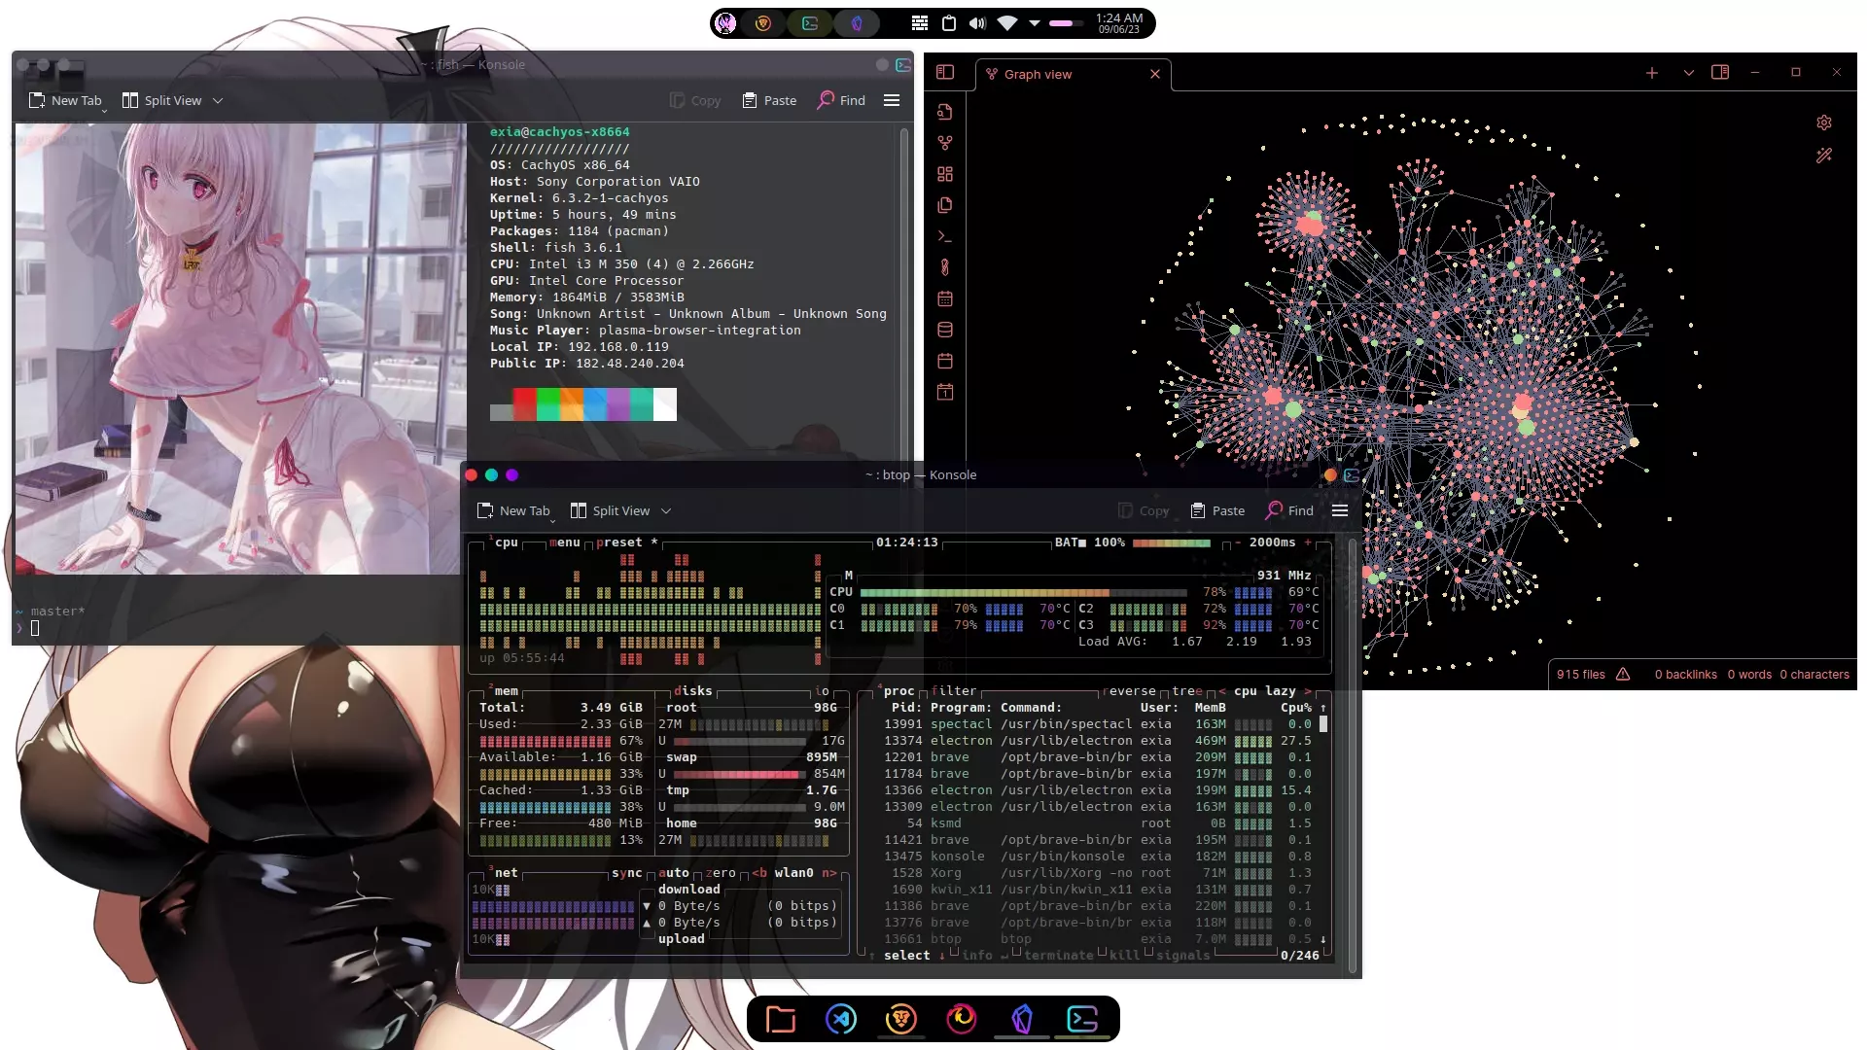The image size is (1867, 1050).
Task: Open hamburger menu in btop Konsole
Action: tap(1340, 510)
